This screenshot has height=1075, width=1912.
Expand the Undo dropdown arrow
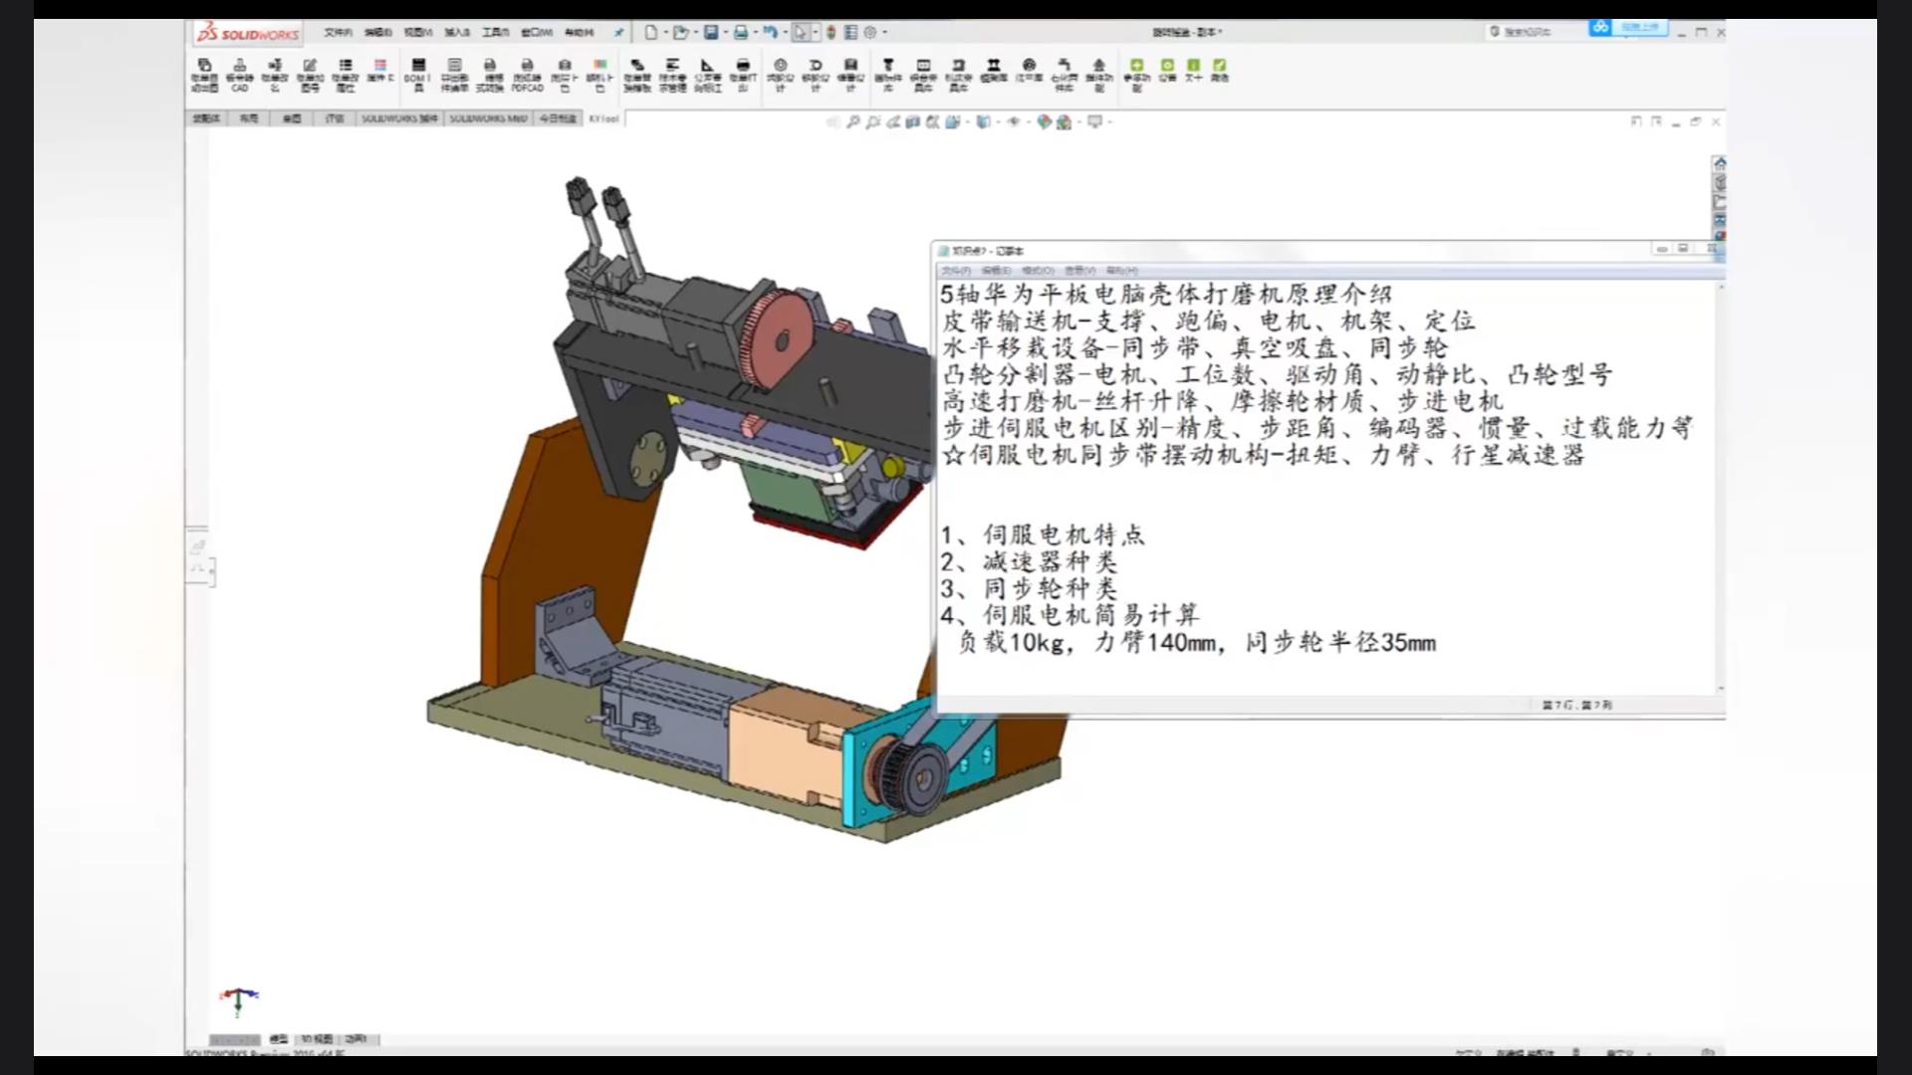[784, 33]
